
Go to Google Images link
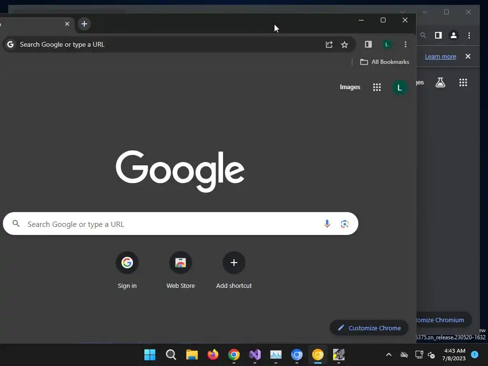point(350,87)
